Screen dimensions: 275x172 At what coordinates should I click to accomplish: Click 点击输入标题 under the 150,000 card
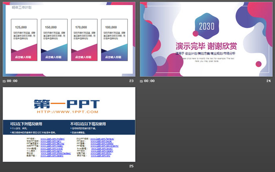point(53,57)
